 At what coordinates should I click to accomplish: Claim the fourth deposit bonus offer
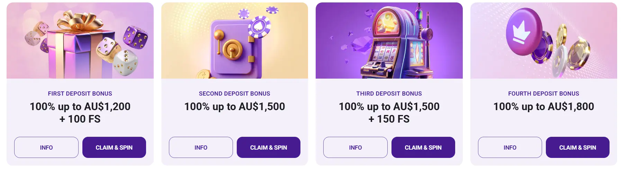click(x=577, y=148)
